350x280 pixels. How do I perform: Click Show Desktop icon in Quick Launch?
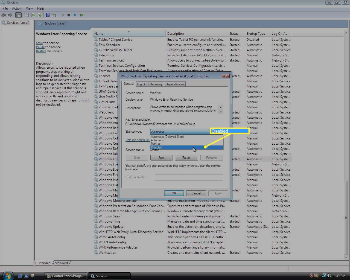point(20,276)
